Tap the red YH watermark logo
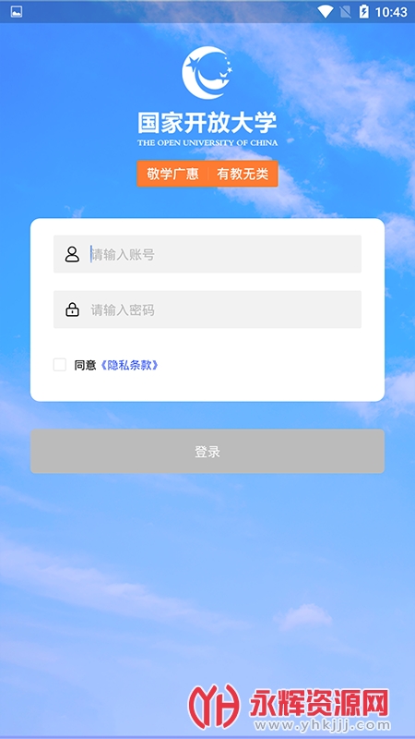Screen dimensions: 415x739 [214, 707]
